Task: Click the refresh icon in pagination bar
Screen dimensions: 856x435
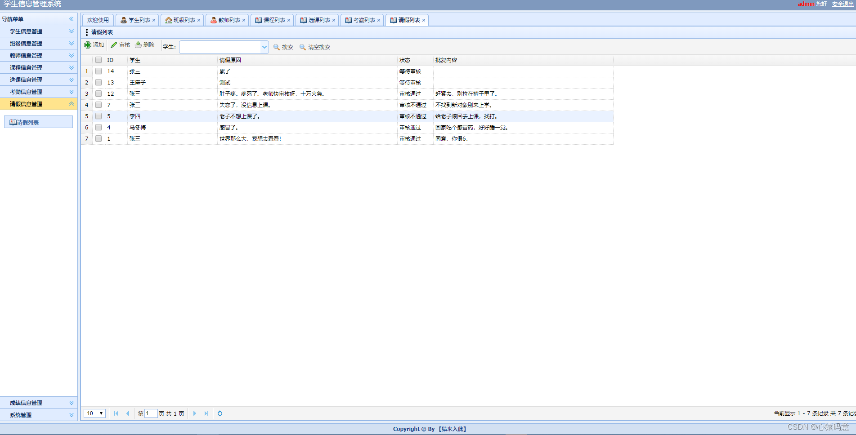Action: click(x=220, y=413)
